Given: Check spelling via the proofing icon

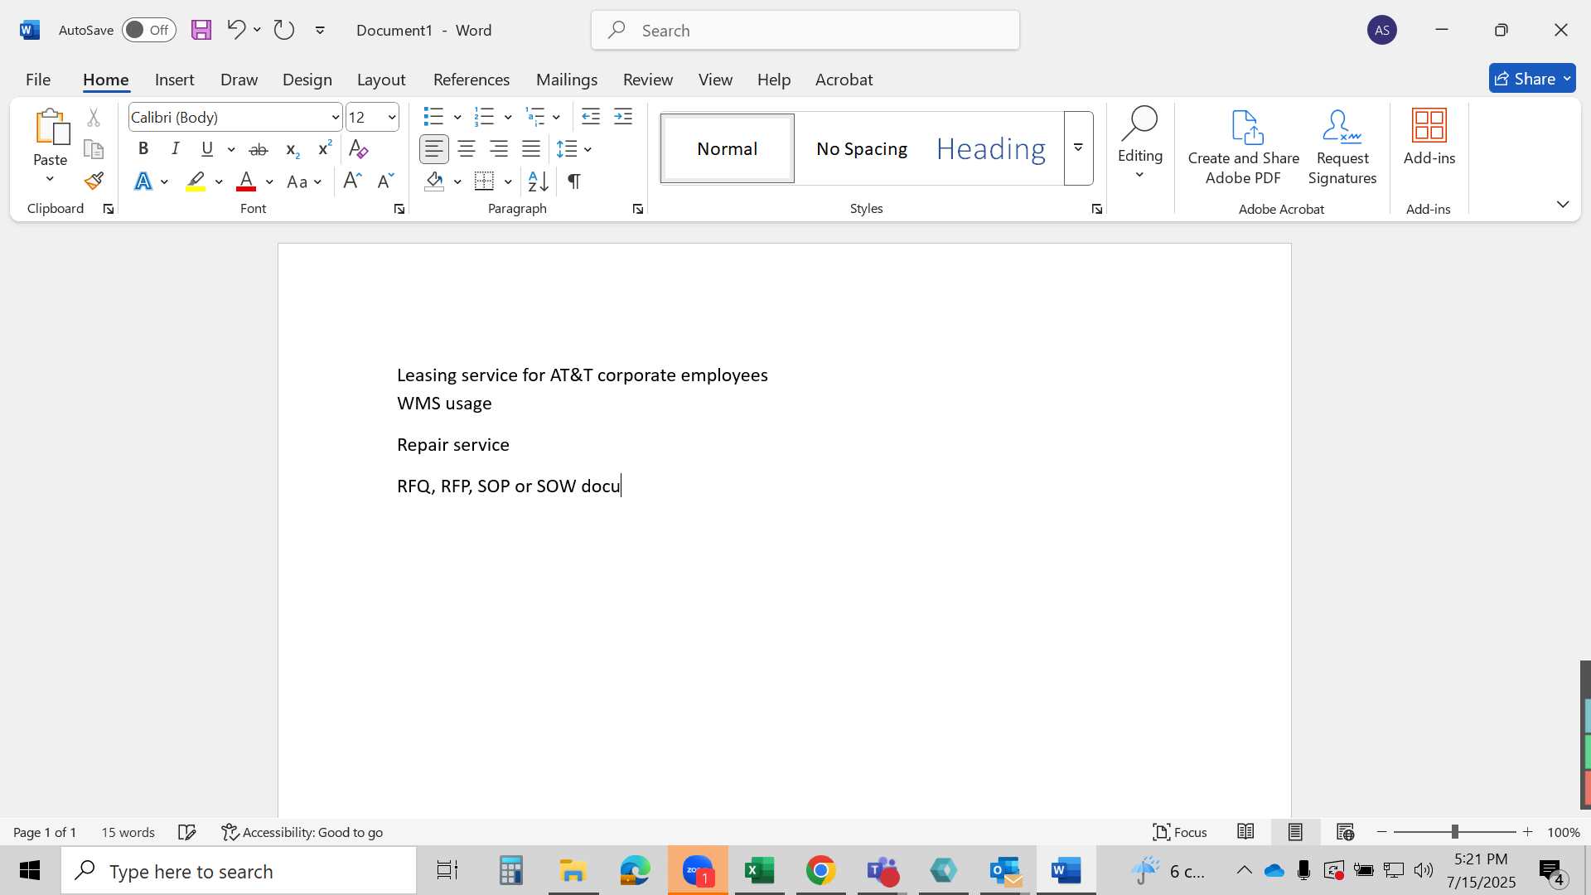Looking at the screenshot, I should (x=187, y=832).
